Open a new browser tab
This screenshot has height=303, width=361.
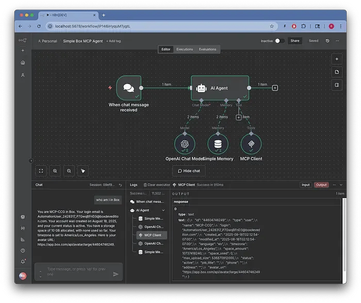coord(104,15)
